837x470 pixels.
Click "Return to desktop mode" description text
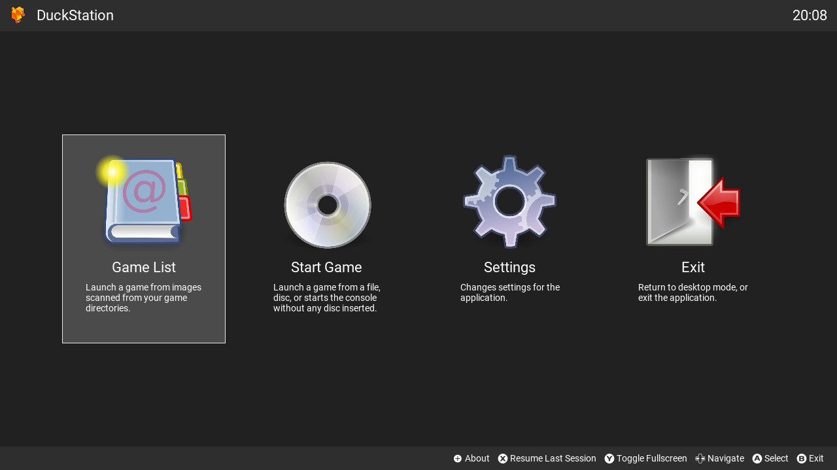click(693, 292)
